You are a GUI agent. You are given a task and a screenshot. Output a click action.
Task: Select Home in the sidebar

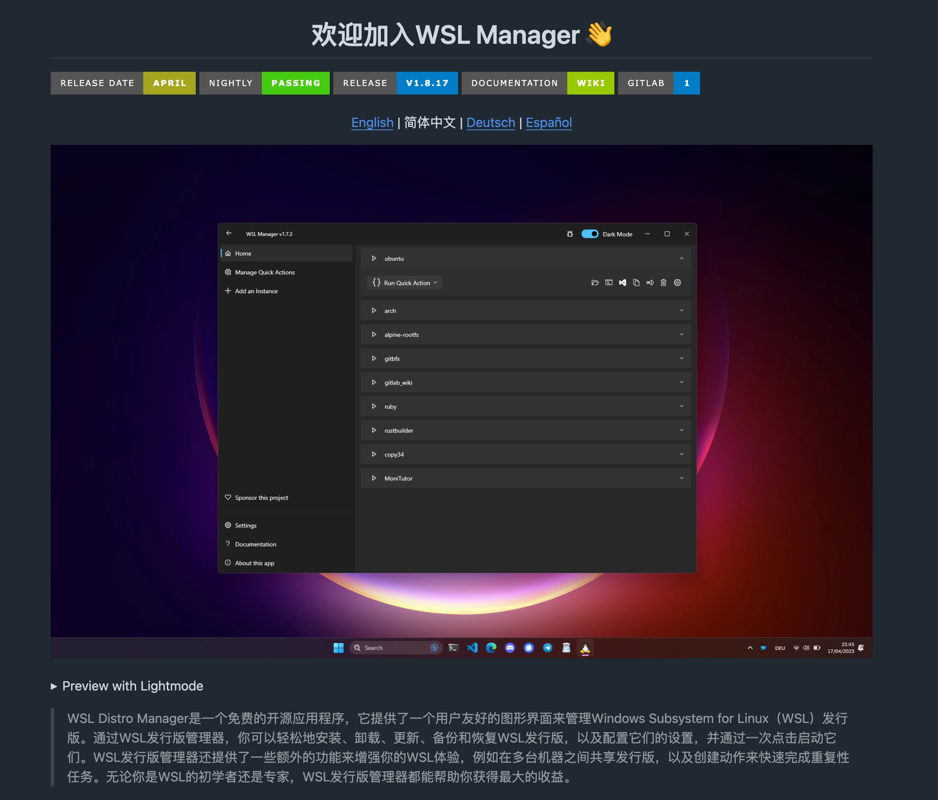[286, 253]
